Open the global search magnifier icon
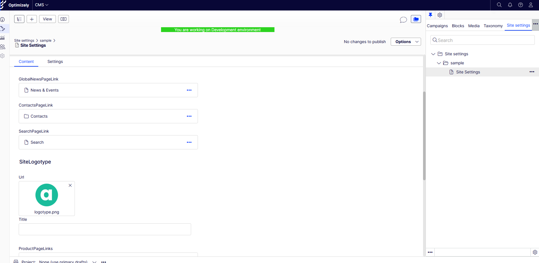Screen dimensions: 539x263 [x=499, y=5]
